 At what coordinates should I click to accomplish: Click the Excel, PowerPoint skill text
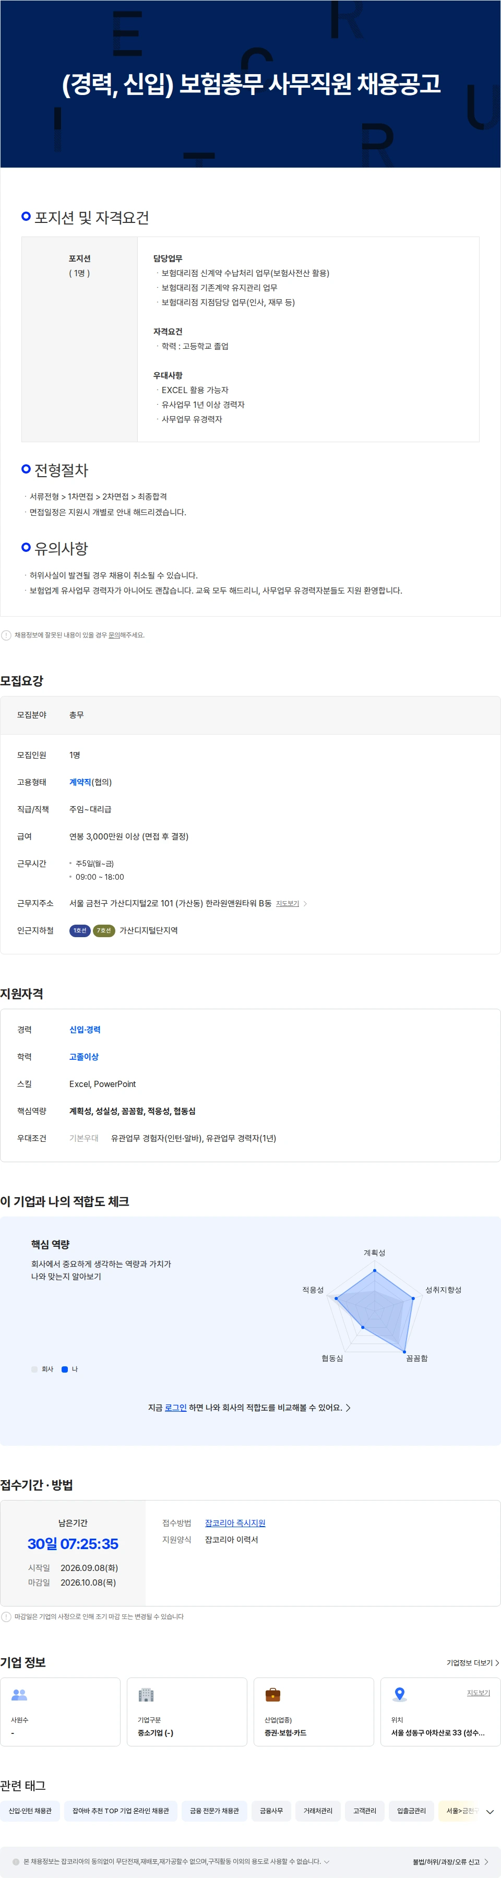pyautogui.click(x=103, y=1084)
